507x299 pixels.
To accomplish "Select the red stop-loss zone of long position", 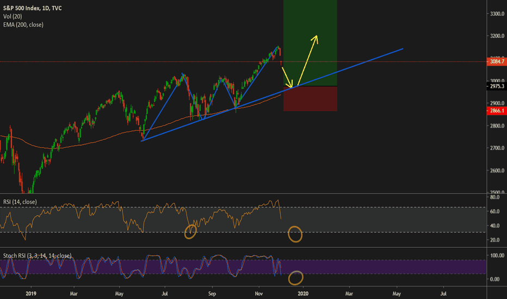I will click(x=311, y=99).
